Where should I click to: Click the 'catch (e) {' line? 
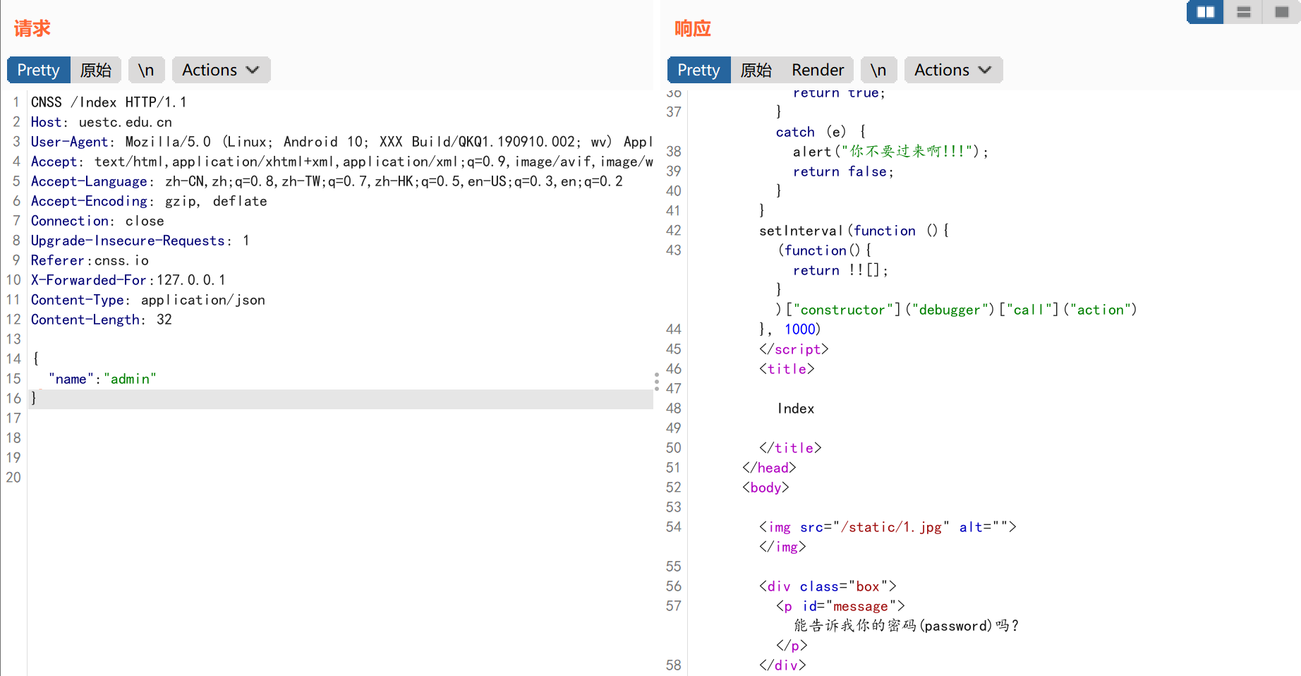821,132
